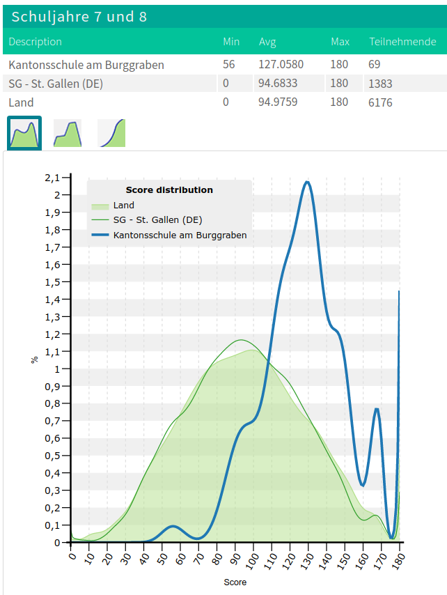Select the Land row in table

(21, 102)
